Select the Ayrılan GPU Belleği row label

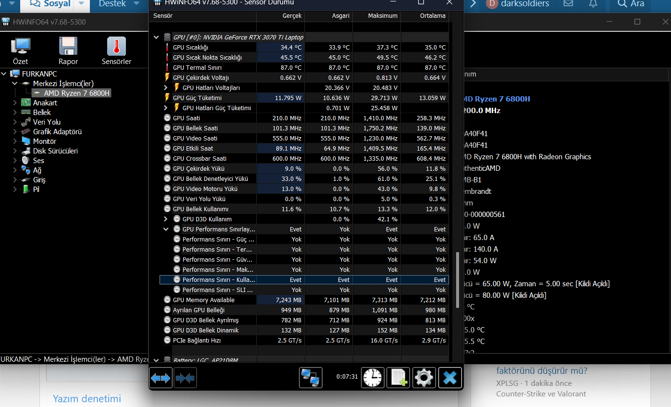tap(199, 310)
